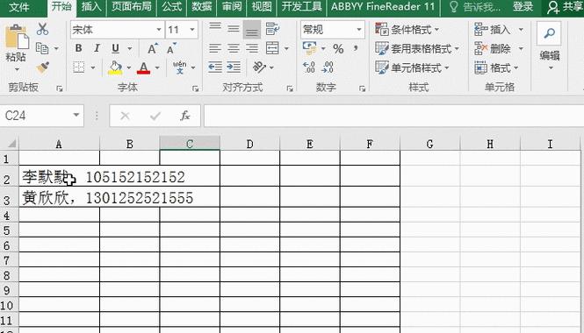Image resolution: width=584 pixels, height=333 pixels.
Task: Toggle Bold formatting
Action: click(78, 48)
